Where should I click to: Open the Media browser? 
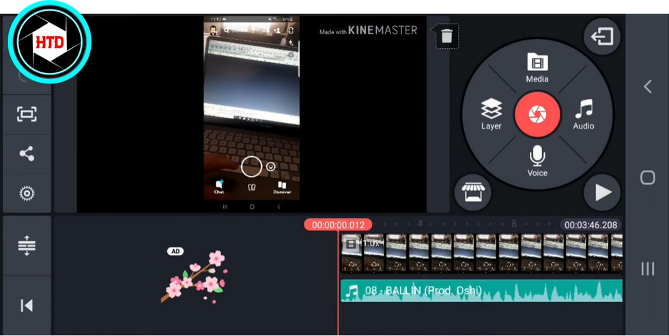tap(537, 68)
